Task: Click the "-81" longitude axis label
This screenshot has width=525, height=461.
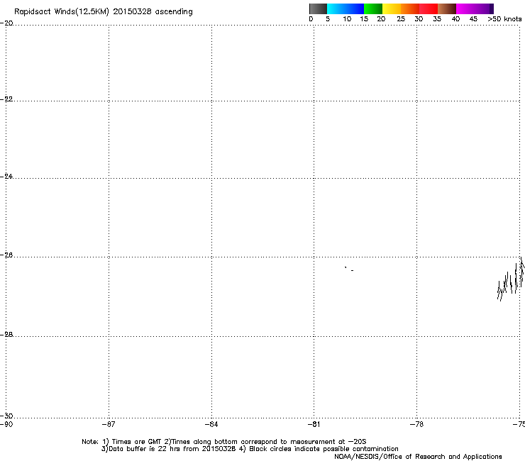Action: point(314,425)
